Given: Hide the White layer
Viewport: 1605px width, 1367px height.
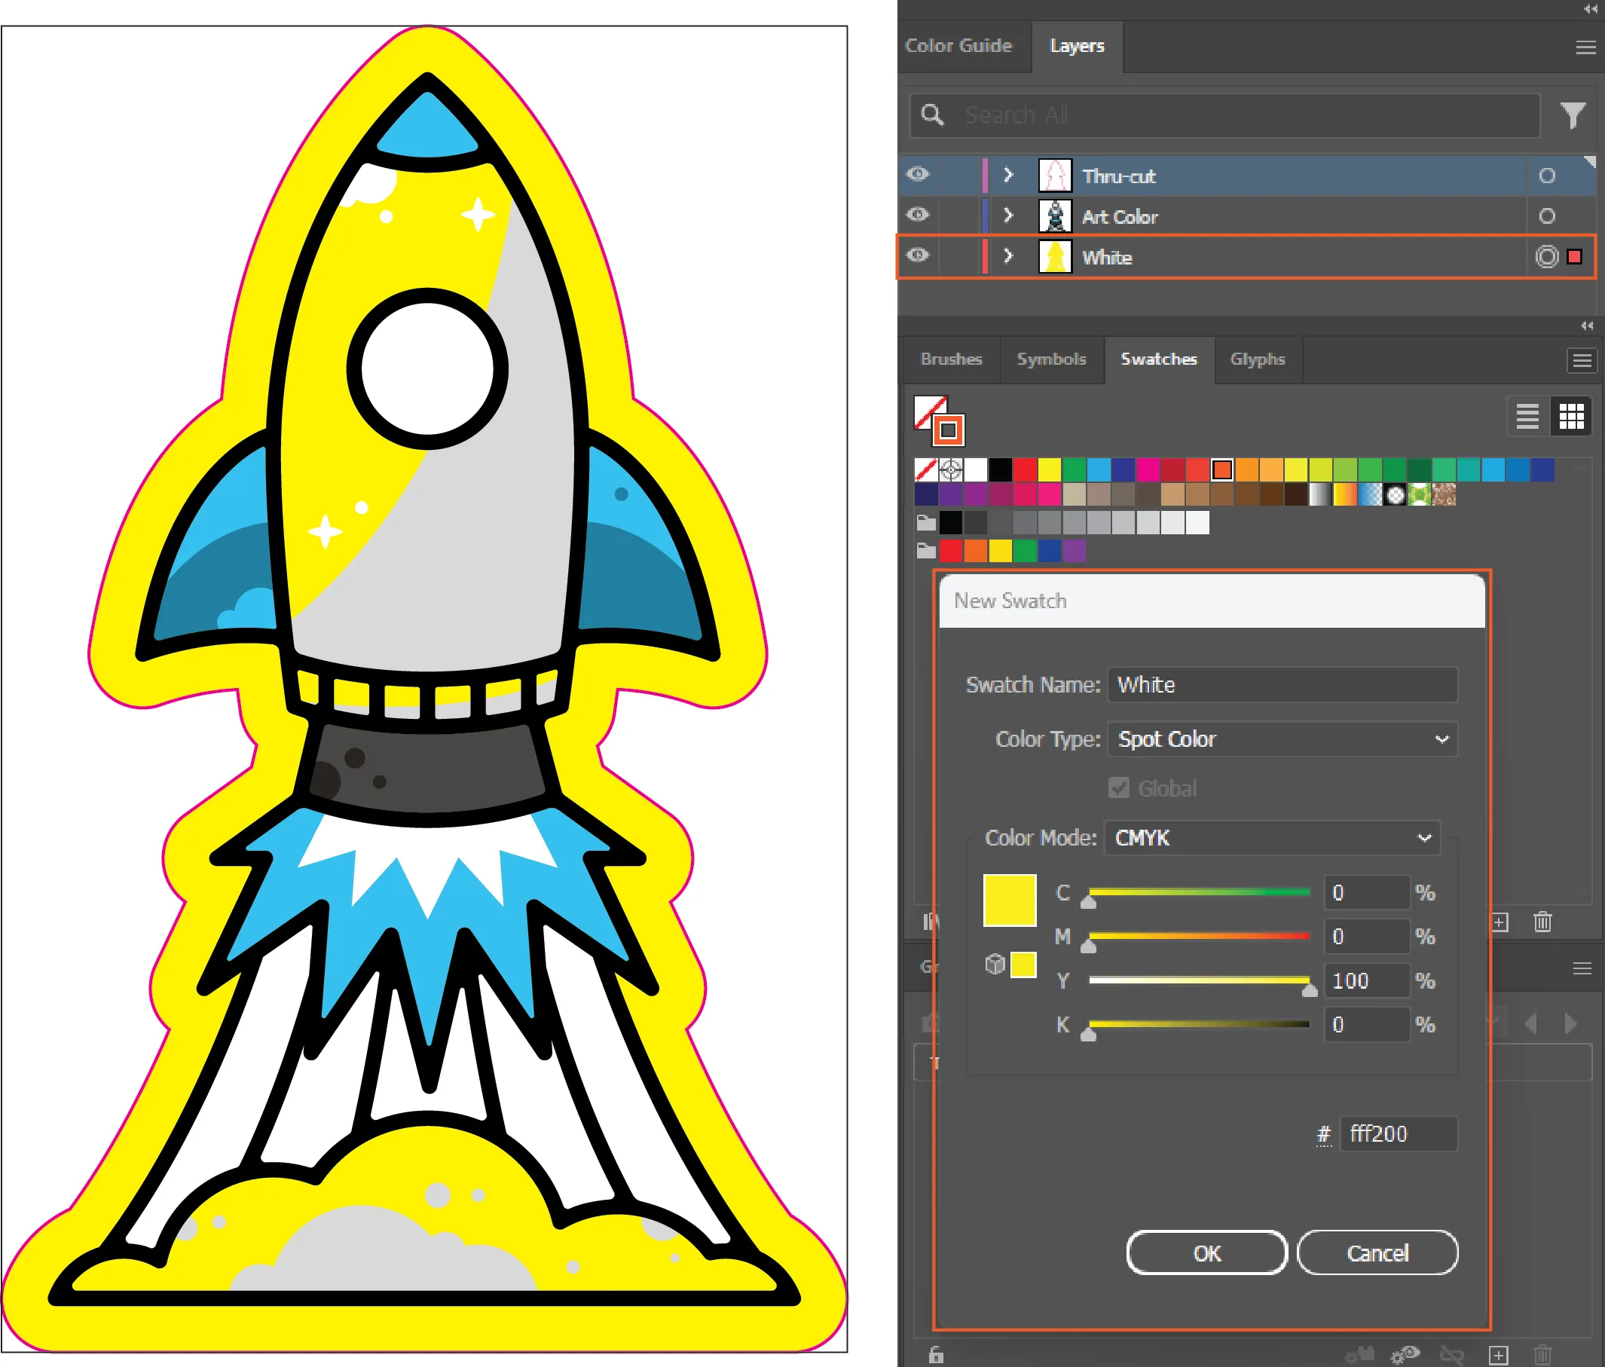Looking at the screenshot, I should pos(918,255).
